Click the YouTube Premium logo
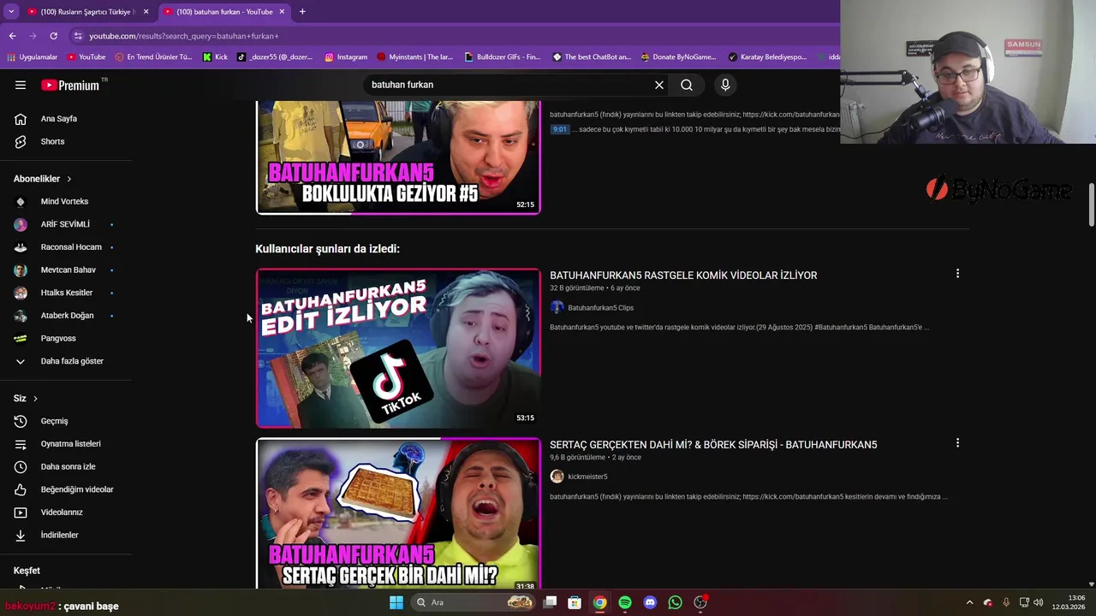Screen dimensions: 1096x616 pyautogui.click(x=70, y=85)
